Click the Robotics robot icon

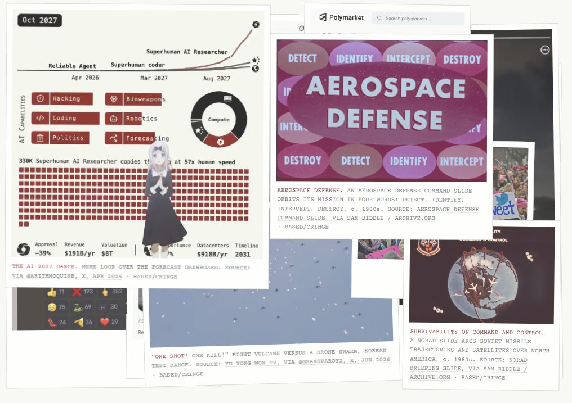coord(114,119)
